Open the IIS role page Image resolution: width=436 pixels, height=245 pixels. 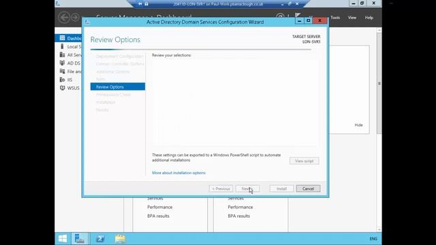68,80
